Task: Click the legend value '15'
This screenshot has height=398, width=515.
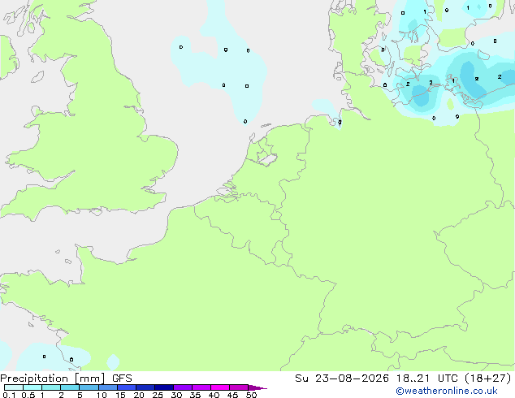Action: pos(120,395)
